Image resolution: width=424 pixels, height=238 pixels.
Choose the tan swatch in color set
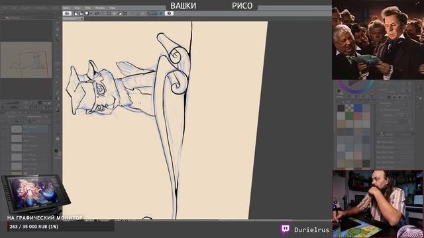(x=341, y=124)
